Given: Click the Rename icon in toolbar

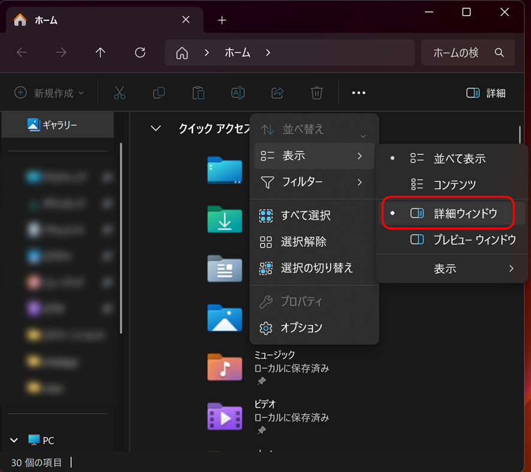Looking at the screenshot, I should pos(238,93).
